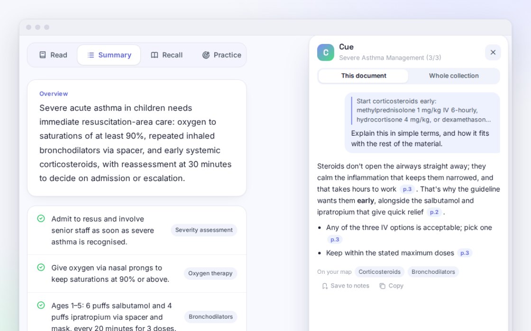Click the subtitle "Severe Asthma Management (3/3)"
Image resolution: width=531 pixels, height=331 pixels.
[x=390, y=58]
